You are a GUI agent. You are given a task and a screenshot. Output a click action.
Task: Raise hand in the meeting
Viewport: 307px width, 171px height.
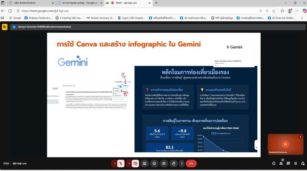(174, 163)
